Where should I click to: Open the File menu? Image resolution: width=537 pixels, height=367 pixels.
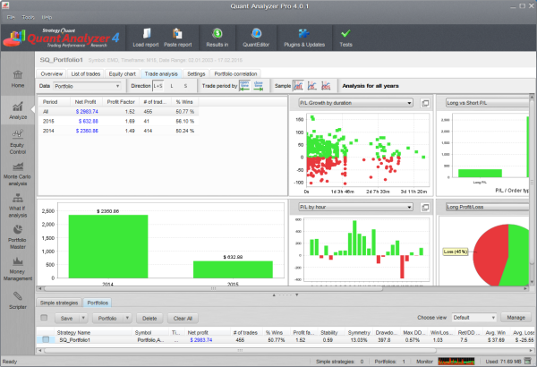11,17
